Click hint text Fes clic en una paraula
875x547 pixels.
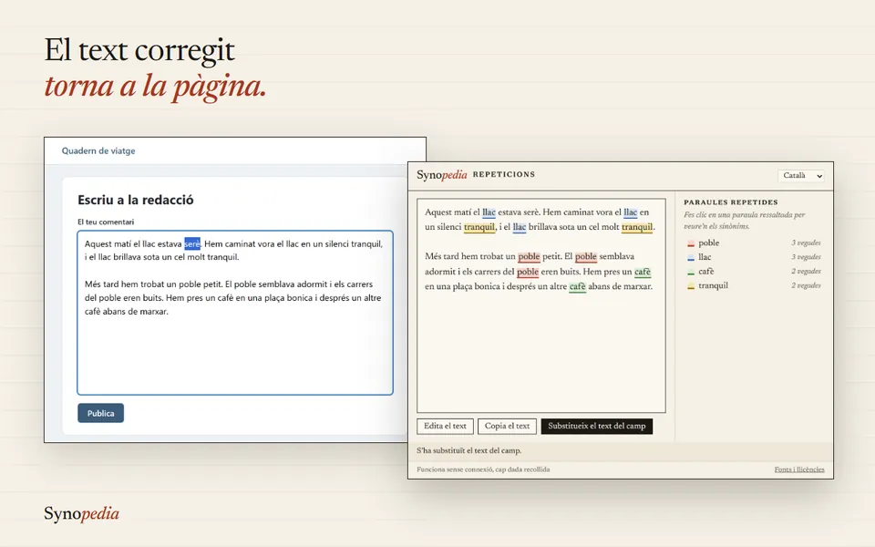pos(745,221)
